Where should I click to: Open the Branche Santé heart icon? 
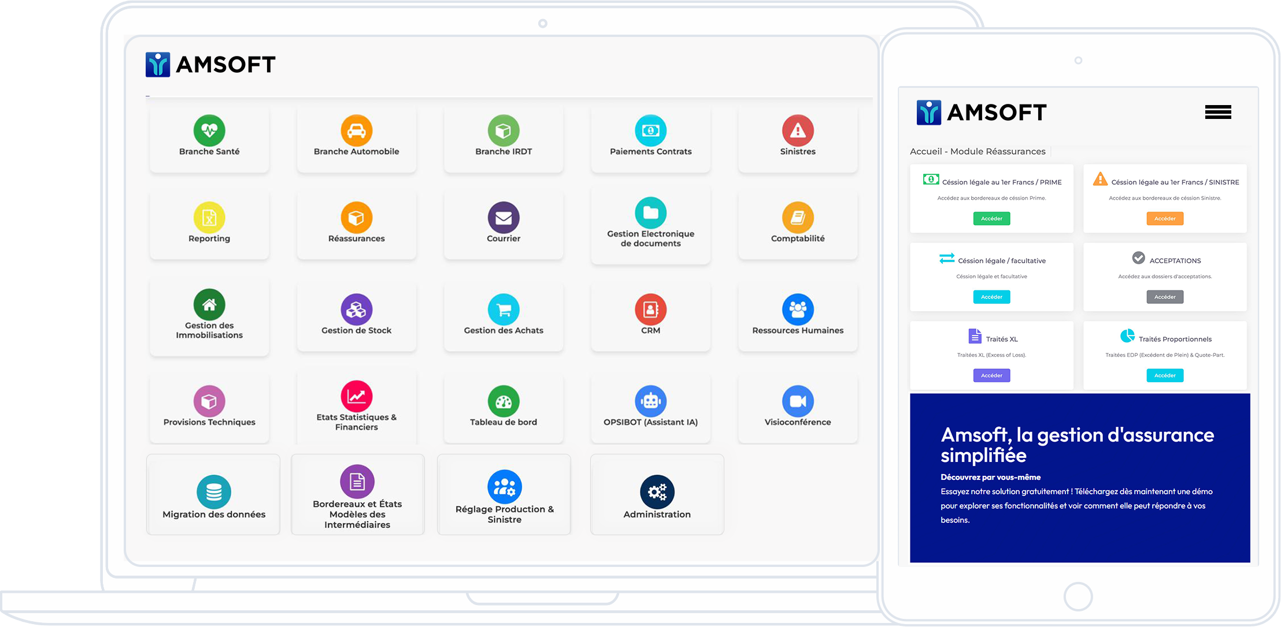tap(209, 130)
